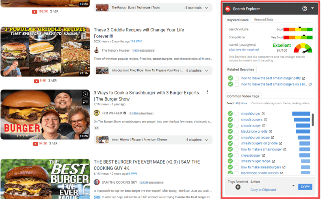Open the Copy to Clipboard action dropdown

point(293,186)
